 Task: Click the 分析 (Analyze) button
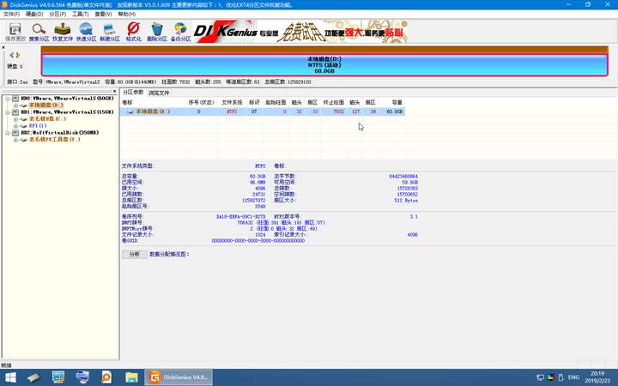pos(133,255)
